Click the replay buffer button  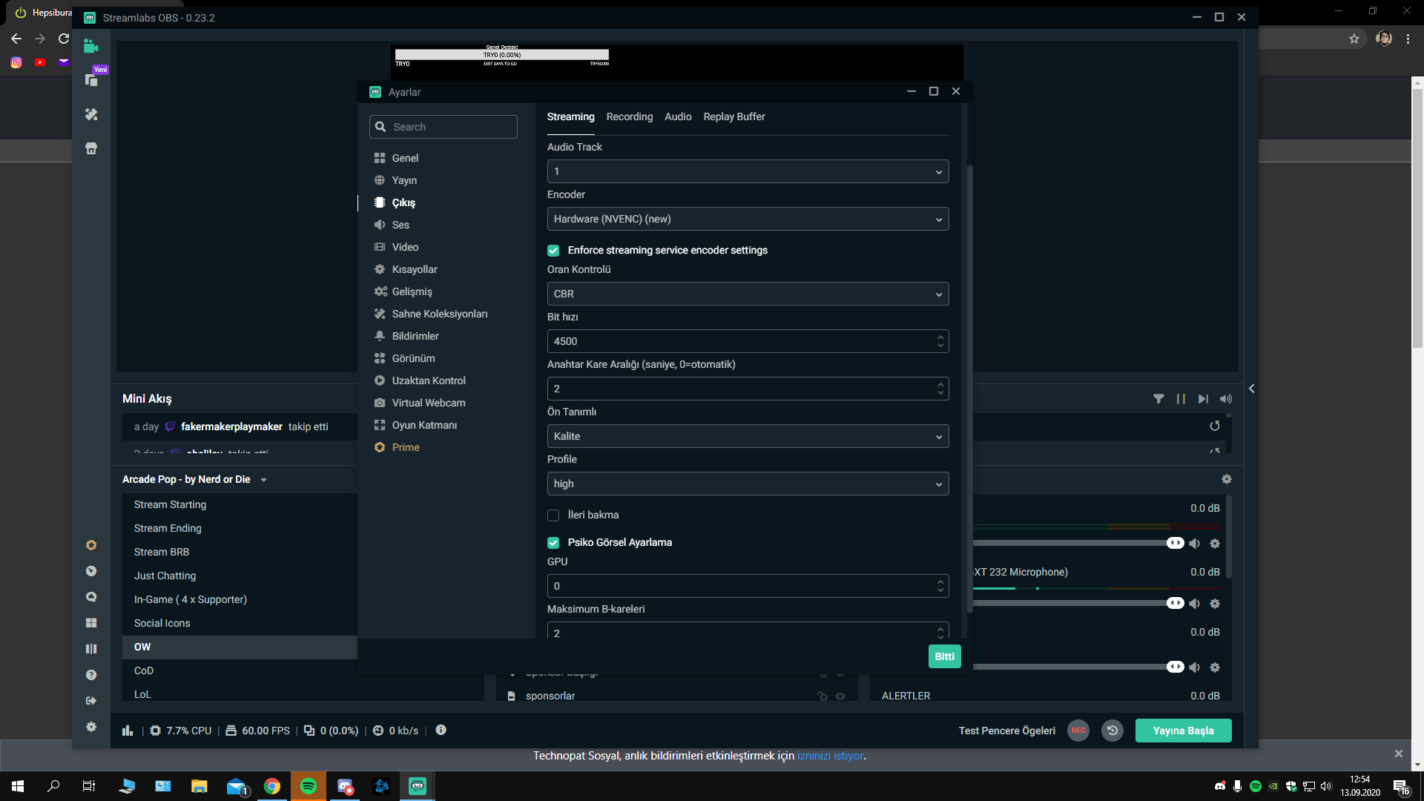click(1112, 731)
